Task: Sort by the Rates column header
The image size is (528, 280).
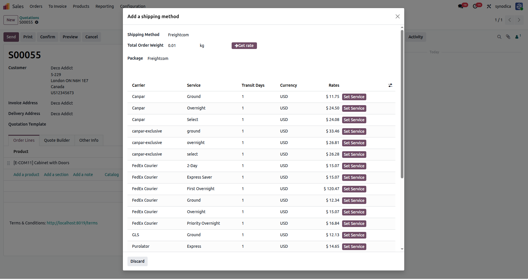Action: click(334, 85)
